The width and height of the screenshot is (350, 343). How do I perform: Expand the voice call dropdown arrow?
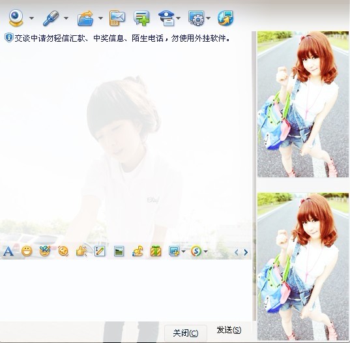[x=66, y=18]
